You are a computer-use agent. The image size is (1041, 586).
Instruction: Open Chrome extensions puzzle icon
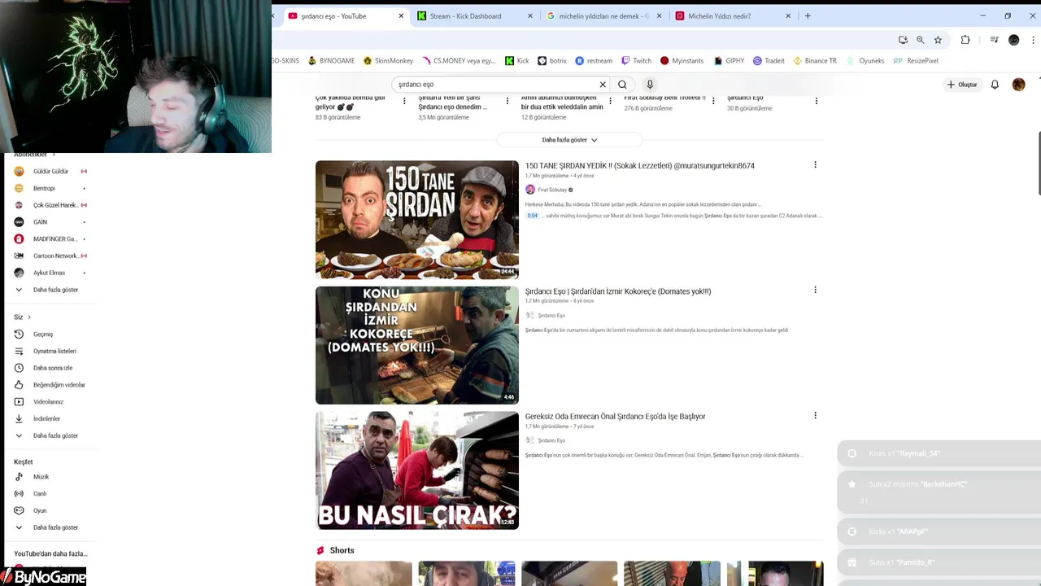pos(965,40)
